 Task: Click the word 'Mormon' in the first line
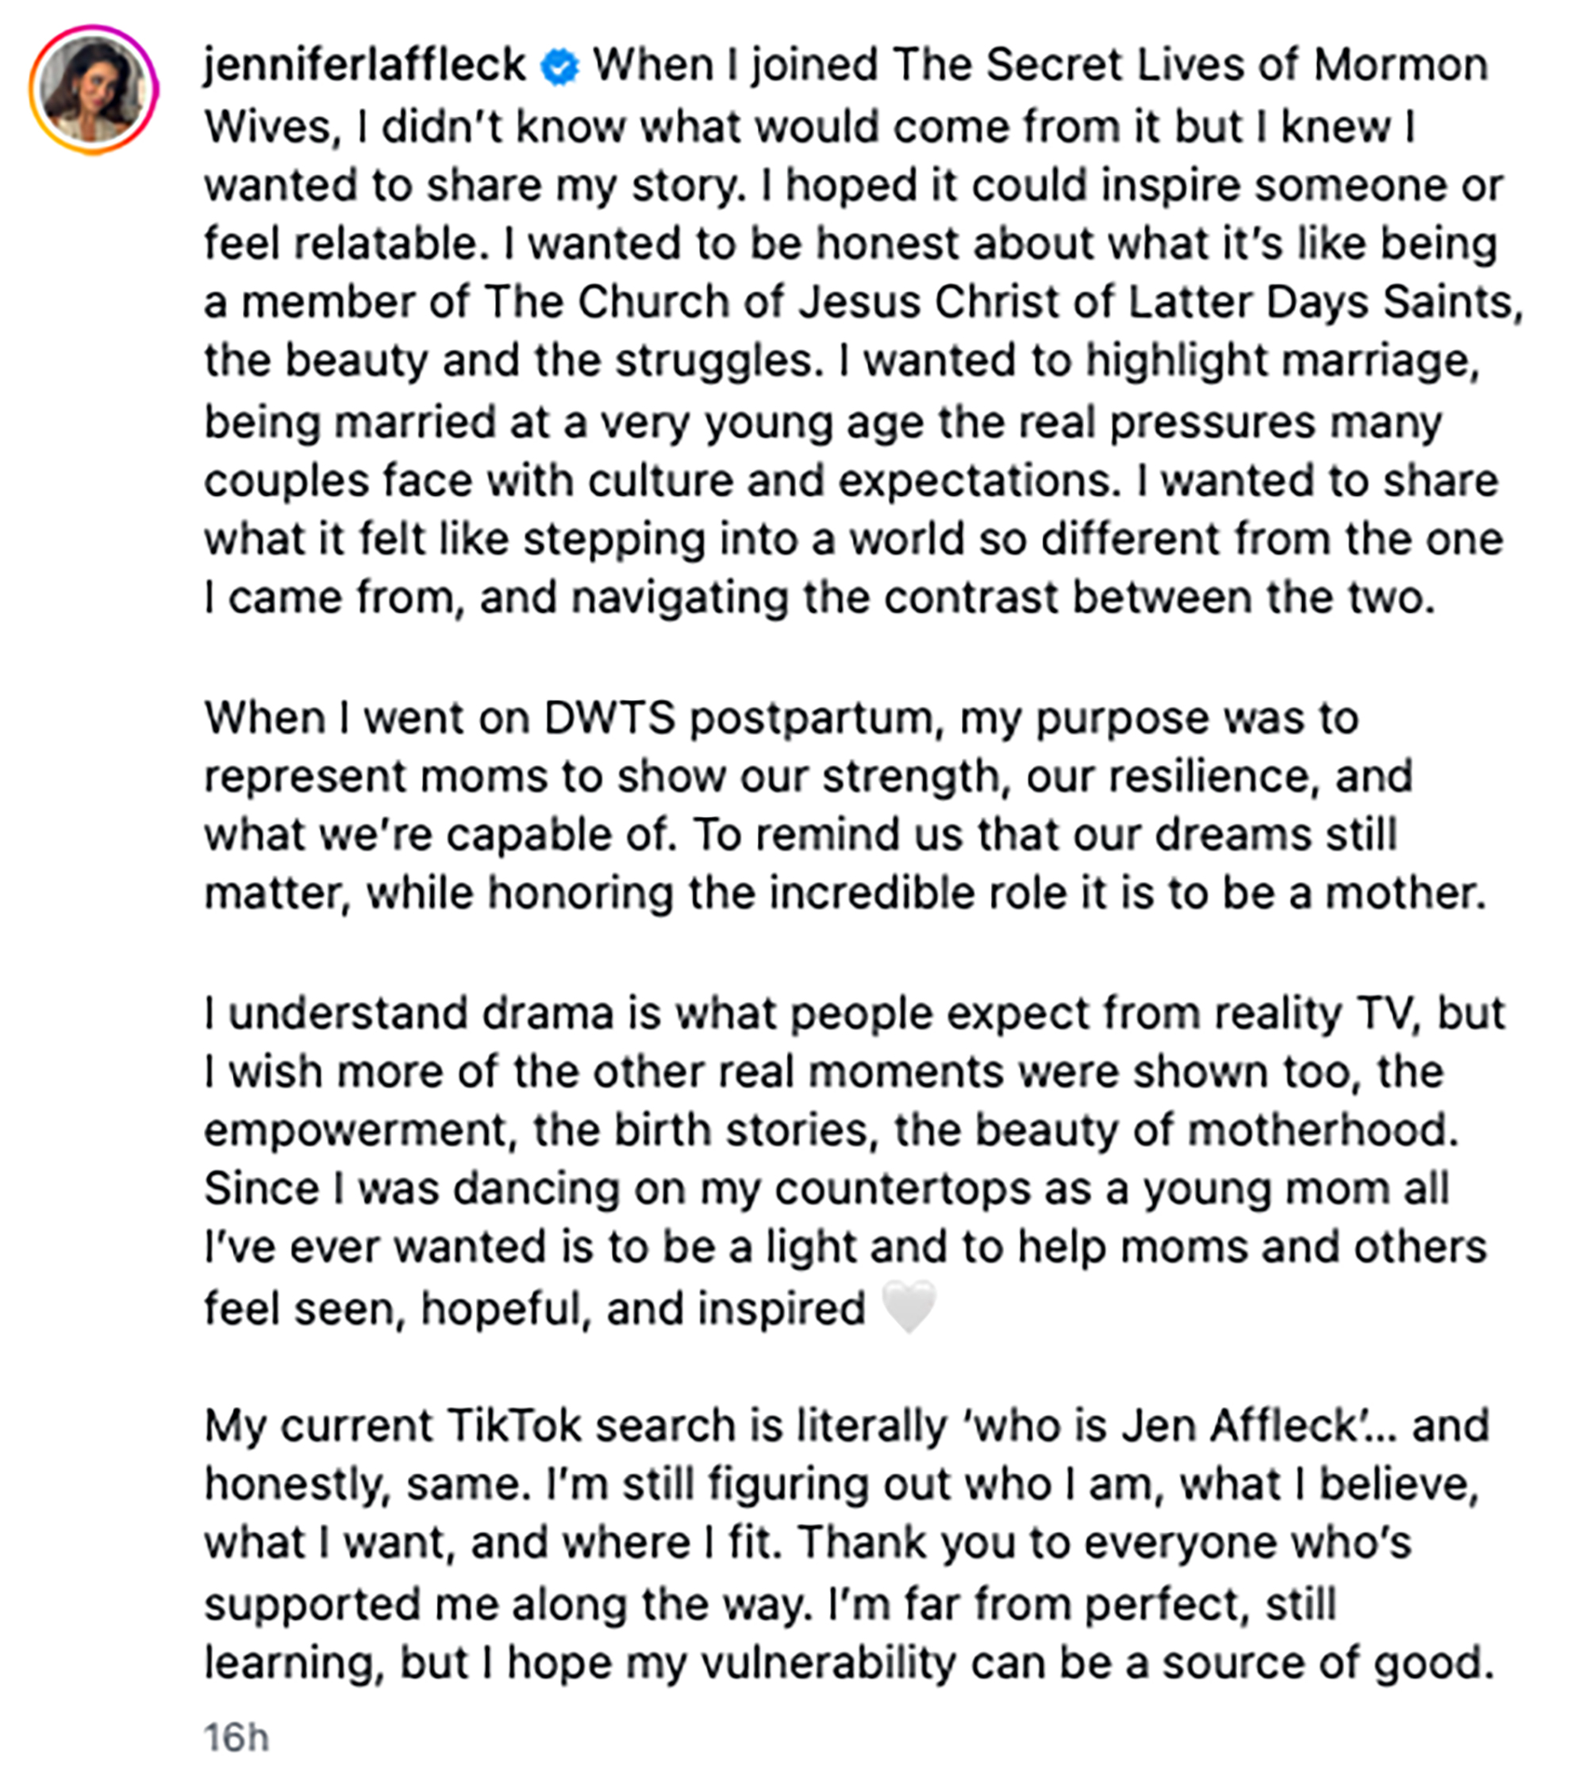tap(1401, 65)
